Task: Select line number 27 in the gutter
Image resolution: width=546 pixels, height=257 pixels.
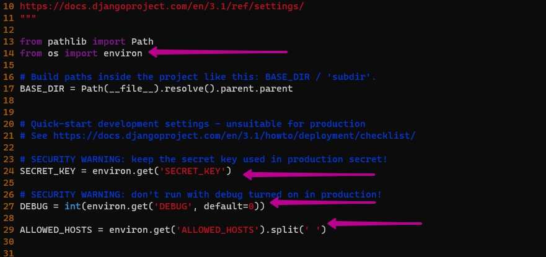Action: [8, 206]
